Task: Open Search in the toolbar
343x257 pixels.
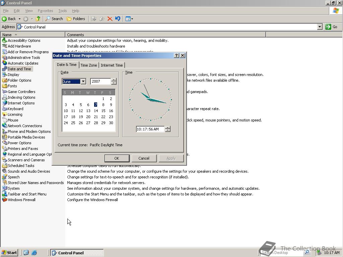Action: click(54, 19)
